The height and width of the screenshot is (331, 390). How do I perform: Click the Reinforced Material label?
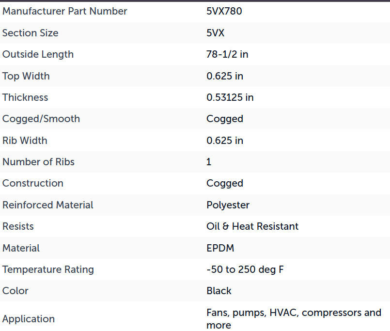48,205
